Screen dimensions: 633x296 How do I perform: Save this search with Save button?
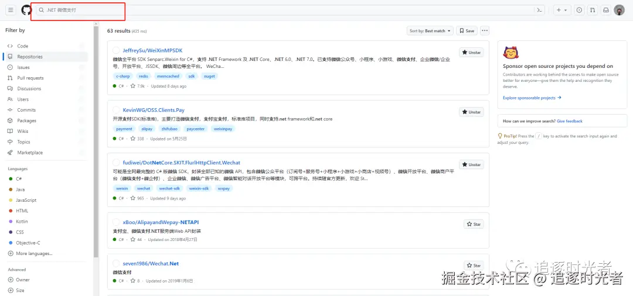(467, 30)
